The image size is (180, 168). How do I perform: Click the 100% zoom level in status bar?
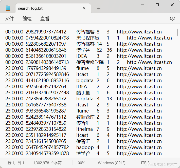coord(81,163)
